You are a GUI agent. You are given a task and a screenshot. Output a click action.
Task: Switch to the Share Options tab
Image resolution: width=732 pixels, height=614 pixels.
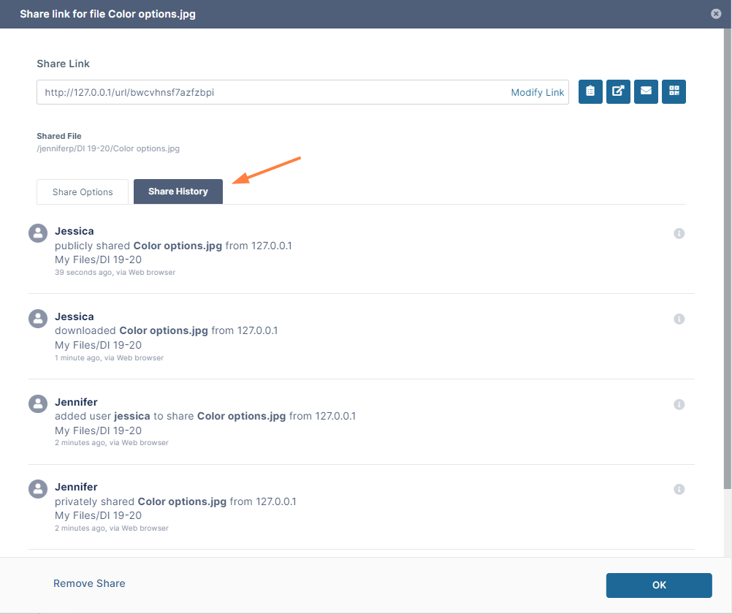(x=83, y=192)
